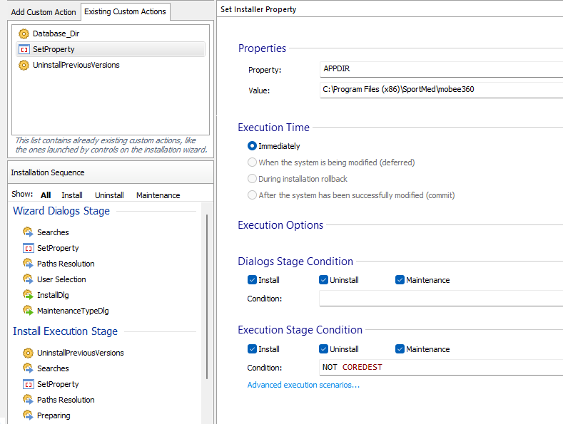Click the Database_Dir gear icon
The width and height of the screenshot is (563, 424).
tap(24, 33)
